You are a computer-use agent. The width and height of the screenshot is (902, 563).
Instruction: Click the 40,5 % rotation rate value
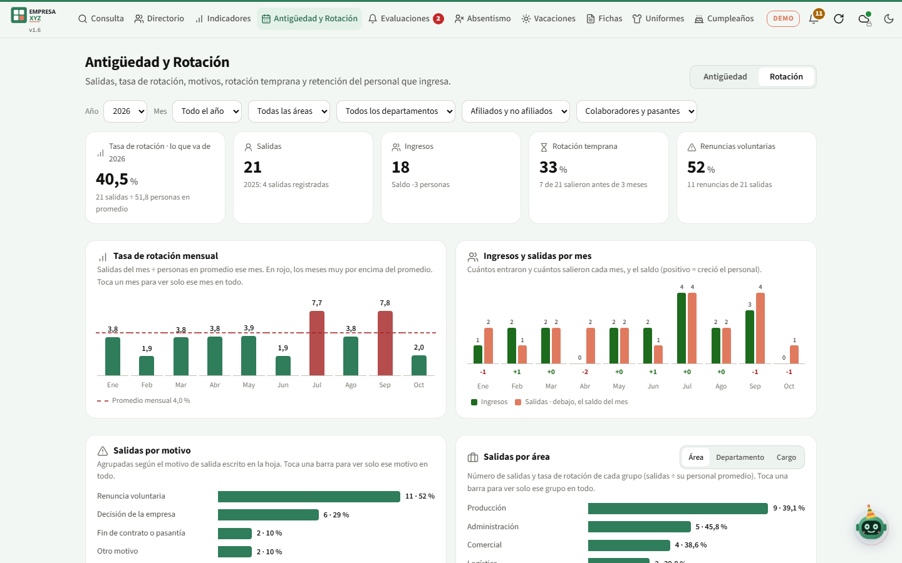[x=117, y=180]
